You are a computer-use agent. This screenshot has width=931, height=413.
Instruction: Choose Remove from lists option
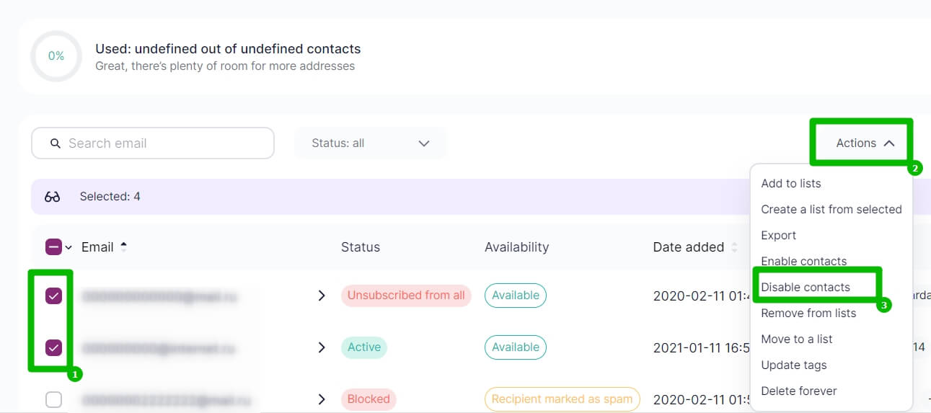[x=808, y=313]
